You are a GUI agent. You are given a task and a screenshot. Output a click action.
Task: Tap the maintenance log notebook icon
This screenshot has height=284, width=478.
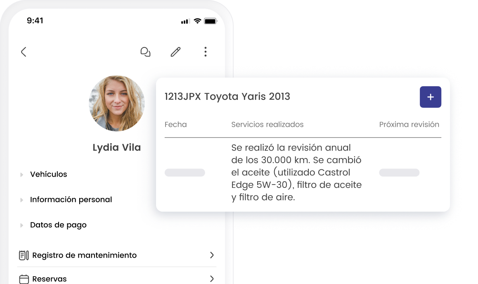click(x=24, y=255)
